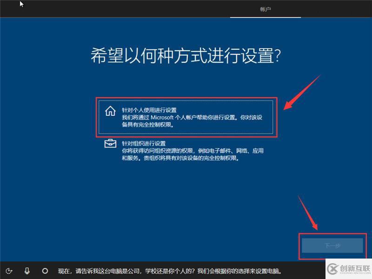
Task: Click the red-bordered personal setup option box
Action: 187,116
